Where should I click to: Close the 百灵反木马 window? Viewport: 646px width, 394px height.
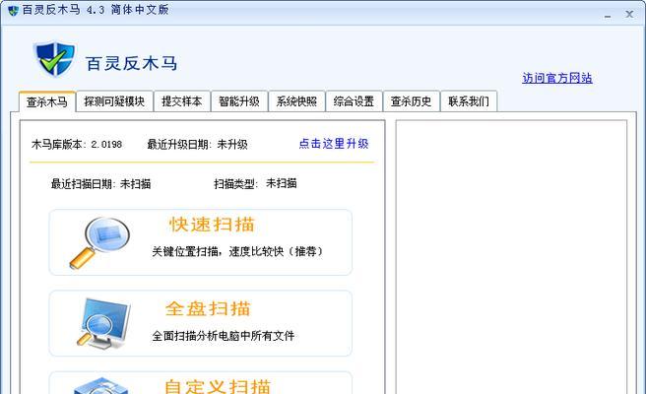click(629, 14)
